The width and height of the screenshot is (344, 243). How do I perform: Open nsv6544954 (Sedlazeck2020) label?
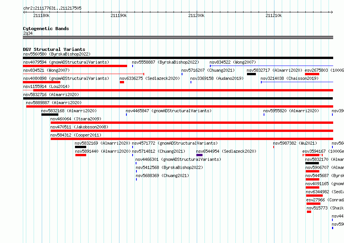coord(226,151)
